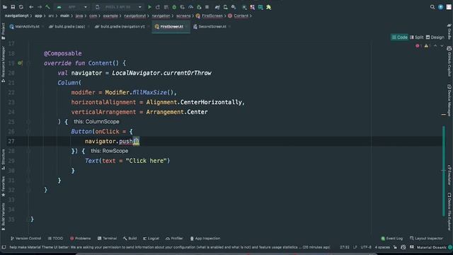Switch to Split view mode
Image resolution: width=453 pixels, height=255 pixels.
416,38
